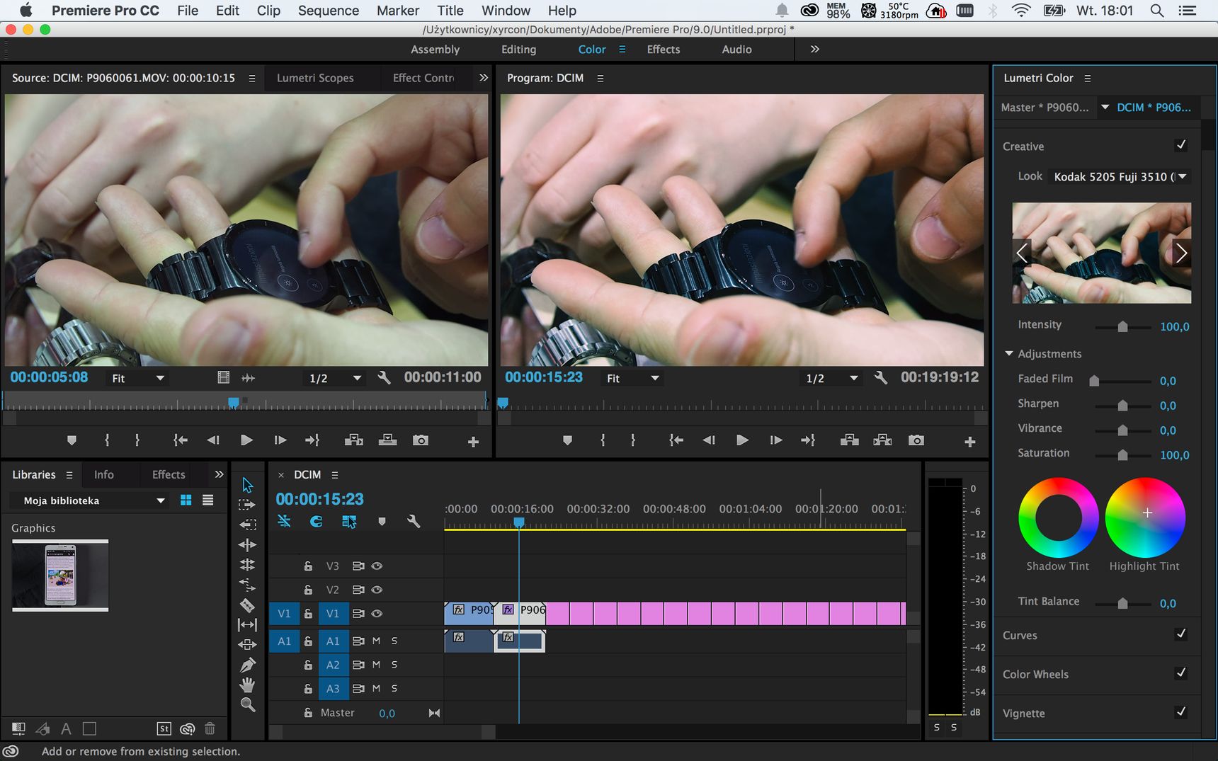This screenshot has height=761, width=1218.
Task: Select the Hand tool
Action: (247, 685)
